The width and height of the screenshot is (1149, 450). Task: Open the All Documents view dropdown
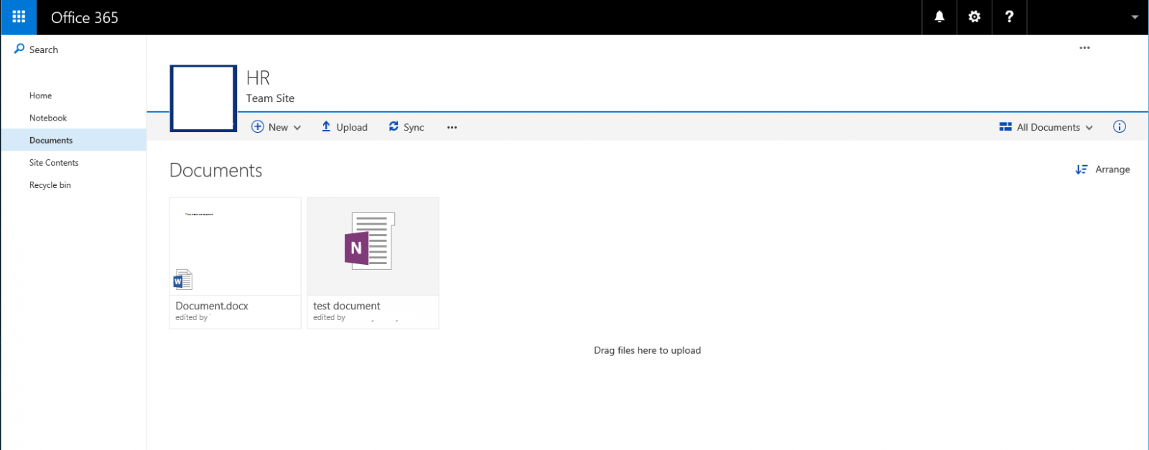click(x=1046, y=127)
